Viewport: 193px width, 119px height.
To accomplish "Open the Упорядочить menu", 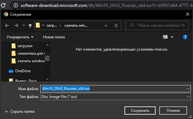I will (20, 37).
